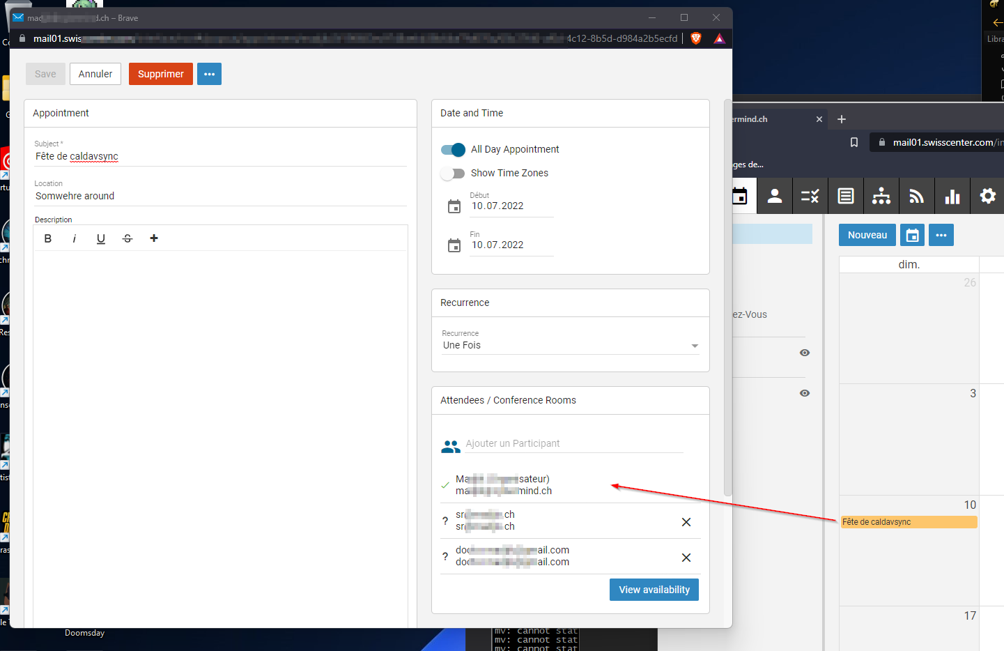Click the Bold formatting icon
Screen dimensions: 1004x651
48,238
